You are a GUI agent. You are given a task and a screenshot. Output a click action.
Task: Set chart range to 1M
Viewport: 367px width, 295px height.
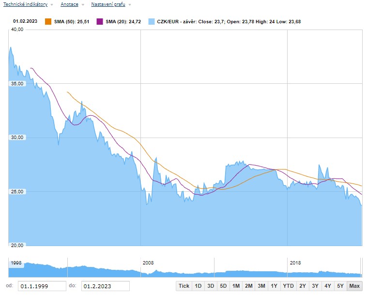pyautogui.click(x=236, y=286)
